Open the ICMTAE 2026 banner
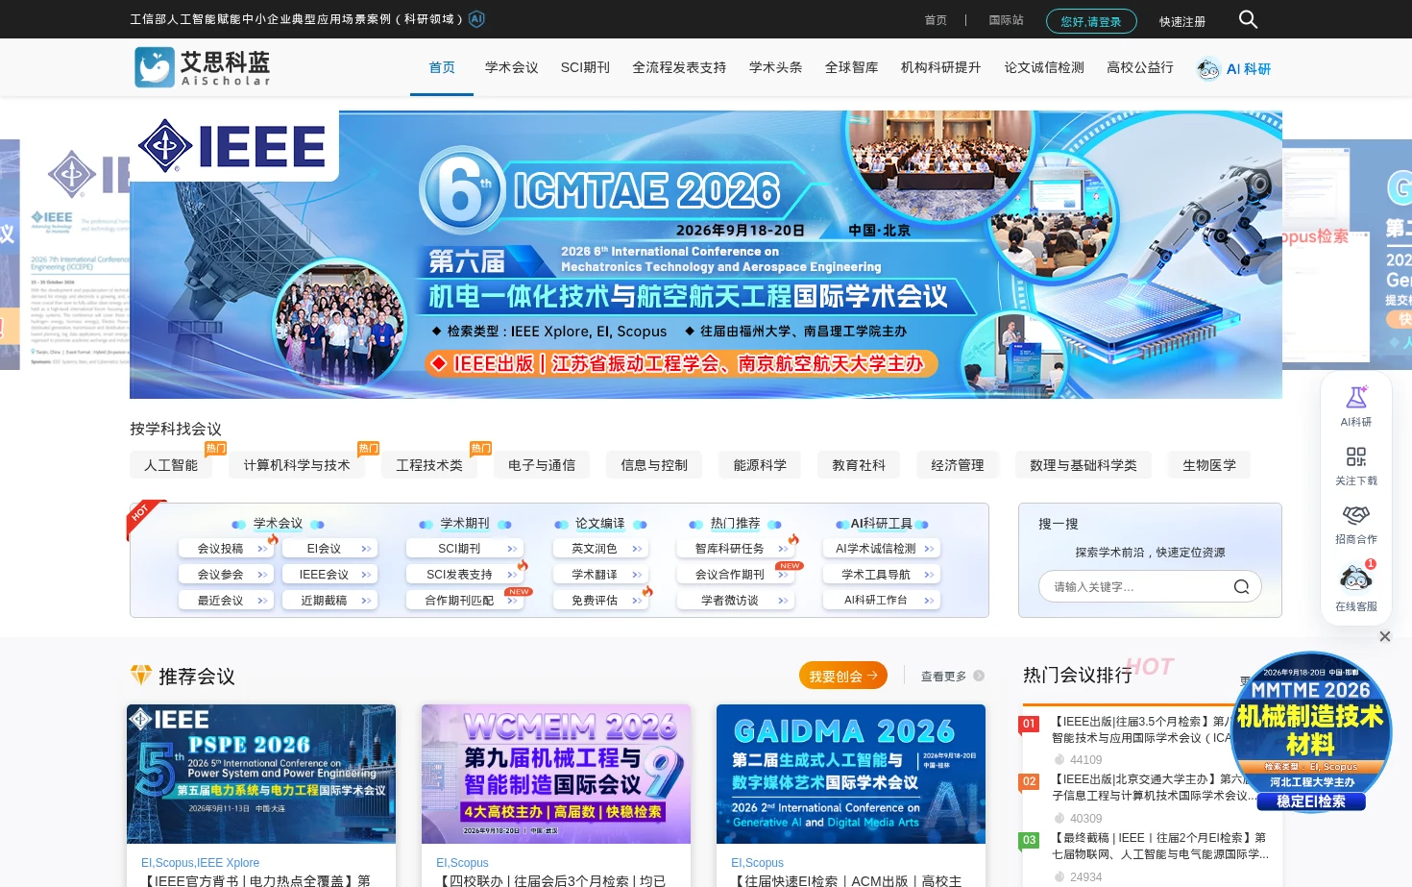Screen dimensions: 1412x887 pos(706,255)
